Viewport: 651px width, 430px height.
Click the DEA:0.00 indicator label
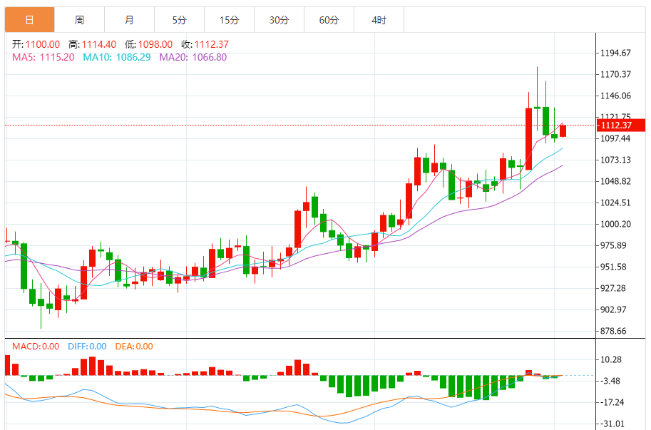134,346
